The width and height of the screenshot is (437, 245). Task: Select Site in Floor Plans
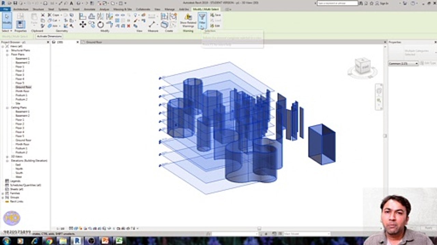tap(18, 103)
